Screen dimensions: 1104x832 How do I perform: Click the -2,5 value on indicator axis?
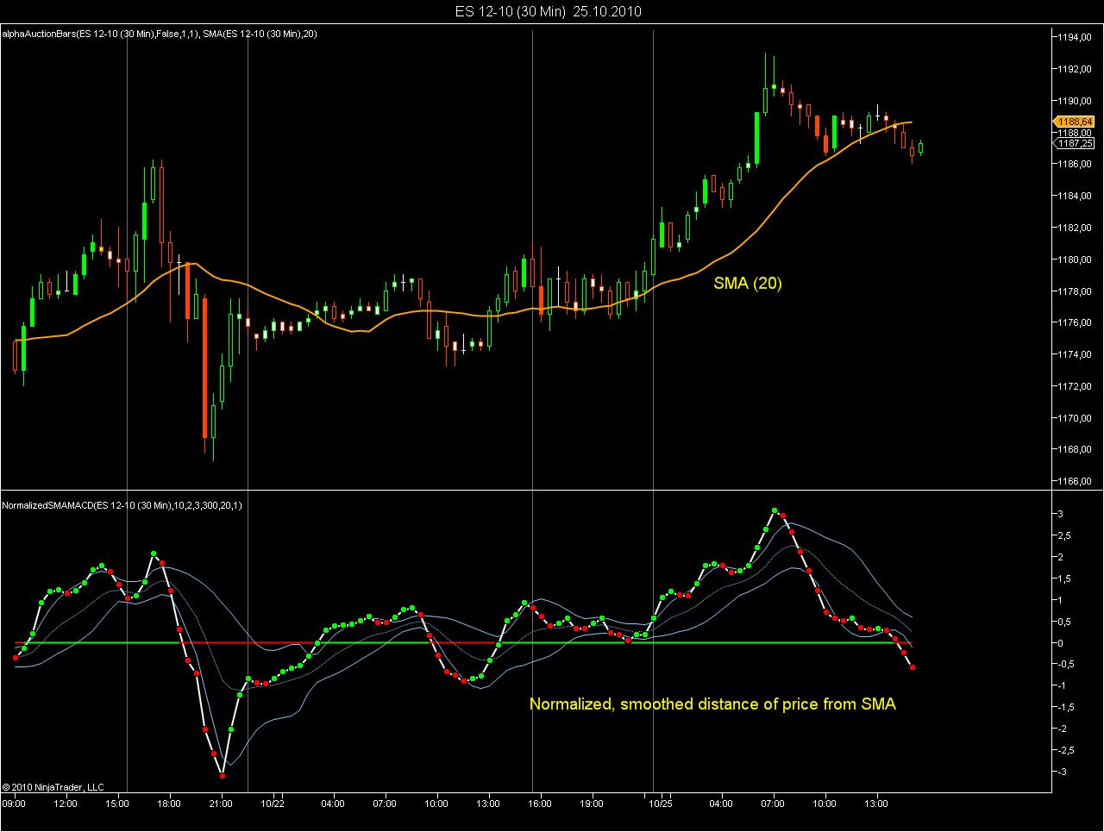tap(1067, 750)
